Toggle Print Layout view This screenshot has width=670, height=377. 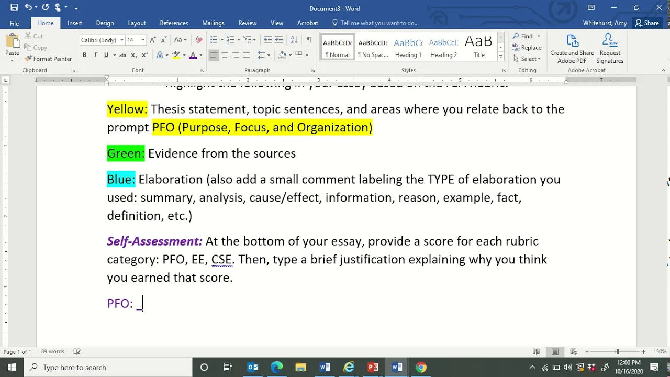(555, 352)
